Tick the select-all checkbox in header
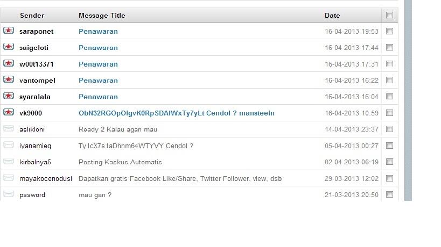The height and width of the screenshot is (247, 441). pyautogui.click(x=389, y=15)
